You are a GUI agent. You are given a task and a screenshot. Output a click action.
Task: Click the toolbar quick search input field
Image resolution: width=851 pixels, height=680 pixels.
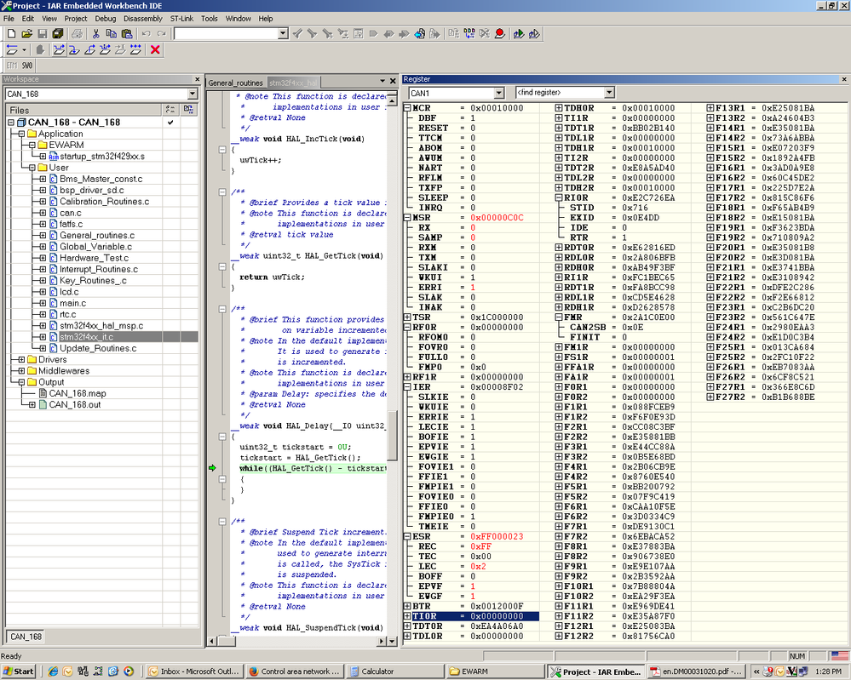[226, 34]
